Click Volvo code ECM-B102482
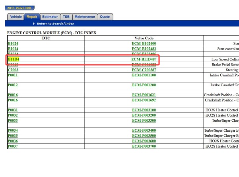The width and height of the screenshot is (239, 177). (x=144, y=49)
